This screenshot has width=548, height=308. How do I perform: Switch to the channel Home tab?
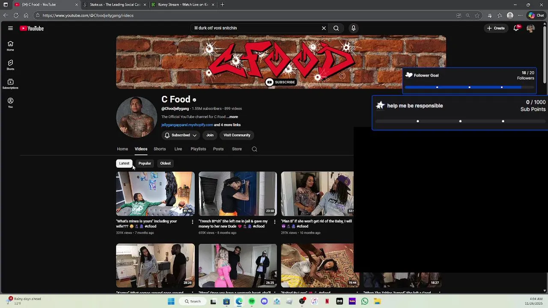(122, 149)
